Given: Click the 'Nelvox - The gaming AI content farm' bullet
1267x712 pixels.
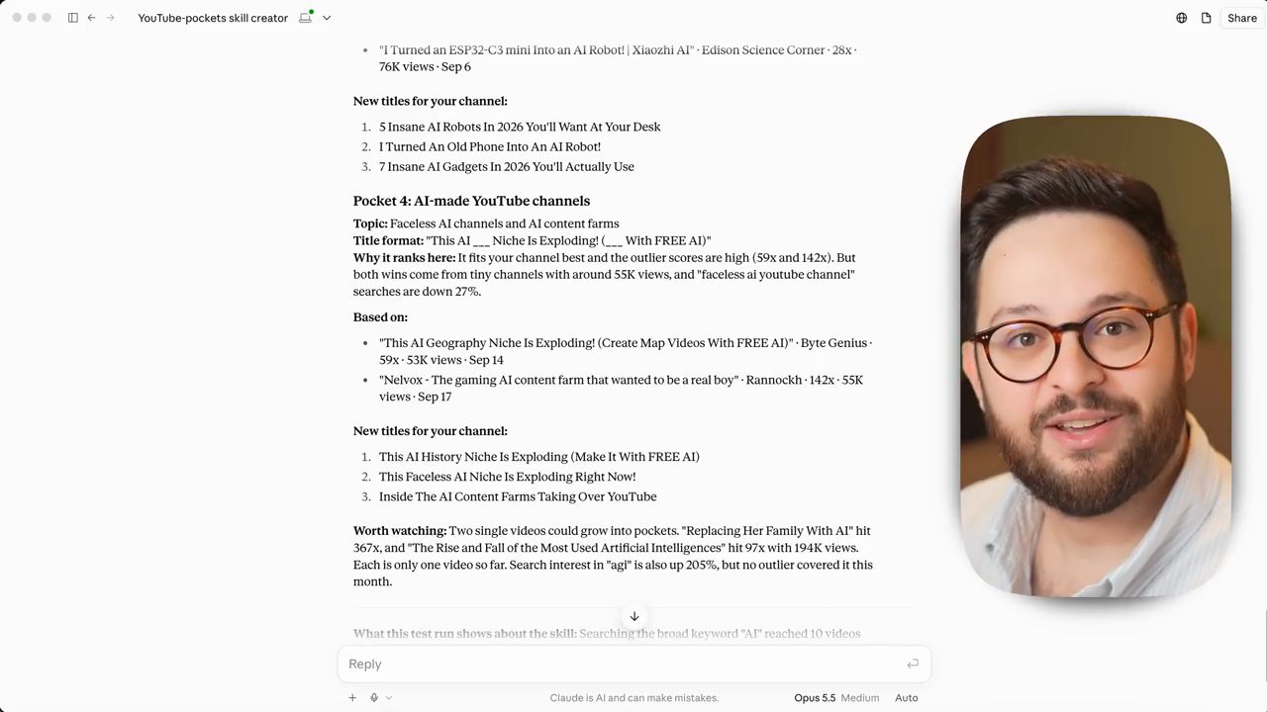Looking at the screenshot, I should pos(621,388).
